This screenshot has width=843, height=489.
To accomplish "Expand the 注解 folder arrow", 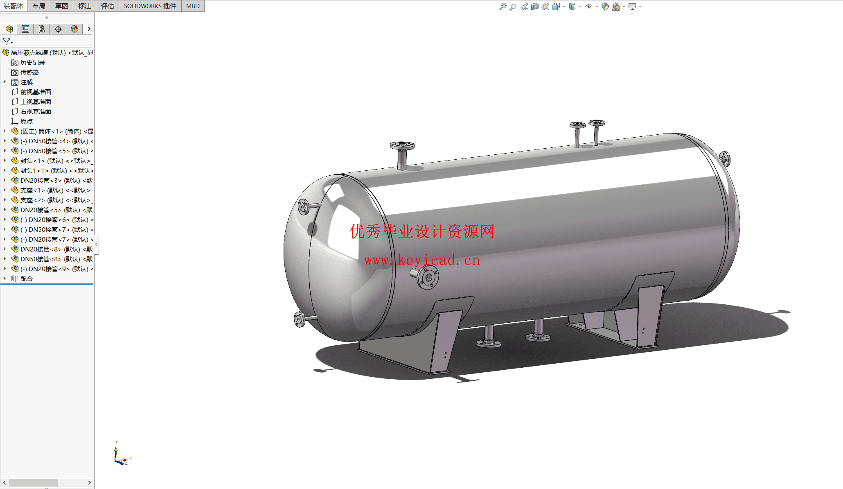I will [5, 82].
